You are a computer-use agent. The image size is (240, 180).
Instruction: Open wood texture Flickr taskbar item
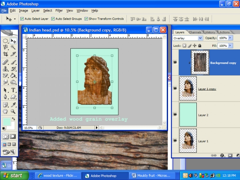(x=58, y=176)
